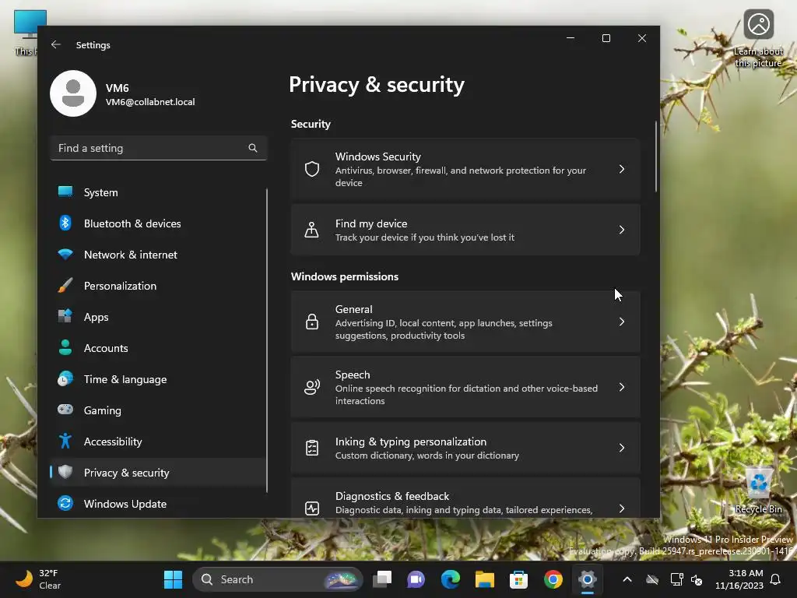Click the taskbar Search box
Viewport: 797px width, 598px height.
[x=278, y=579]
